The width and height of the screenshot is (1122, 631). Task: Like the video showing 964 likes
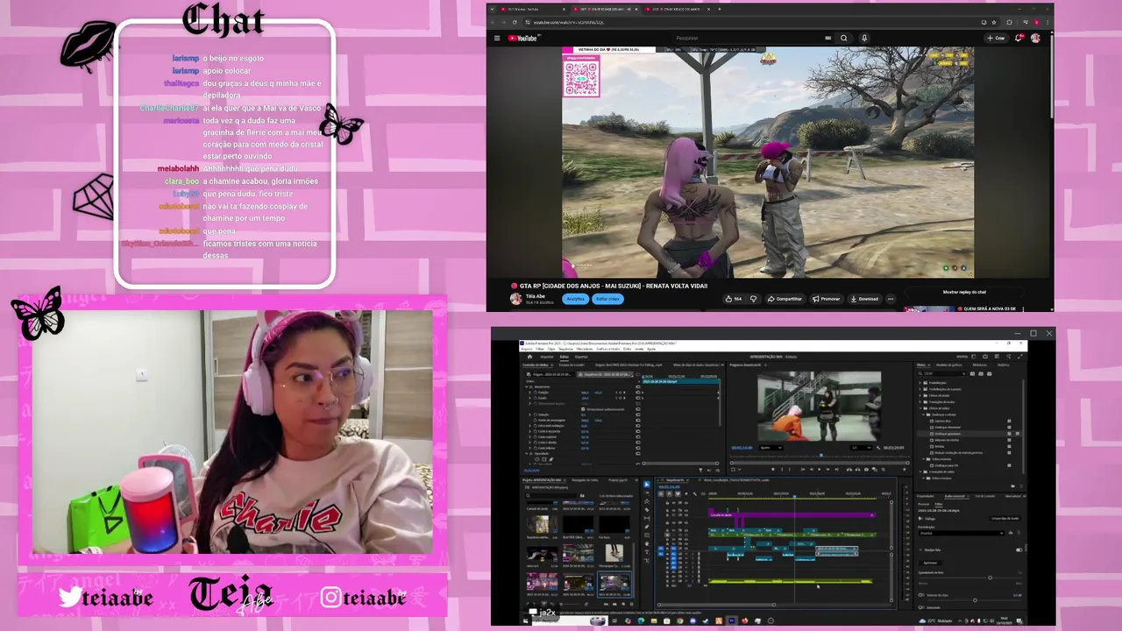(x=734, y=299)
